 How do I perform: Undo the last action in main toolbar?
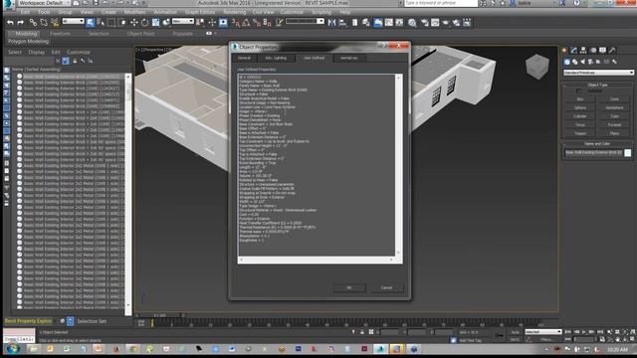tap(10, 23)
